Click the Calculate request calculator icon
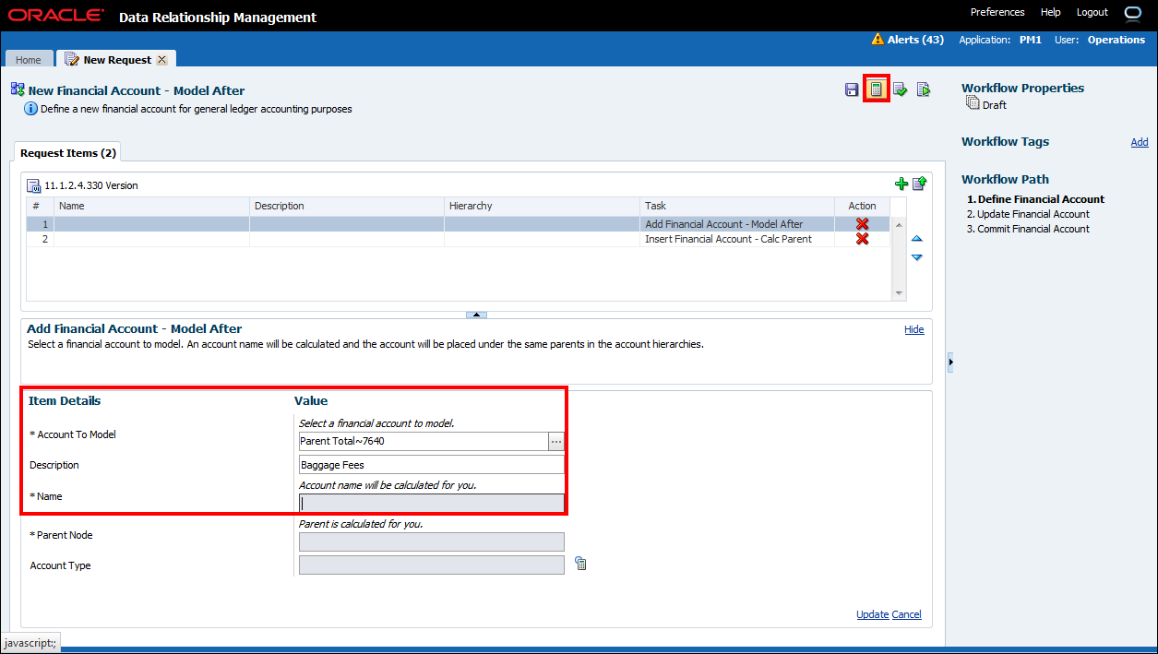 (876, 89)
